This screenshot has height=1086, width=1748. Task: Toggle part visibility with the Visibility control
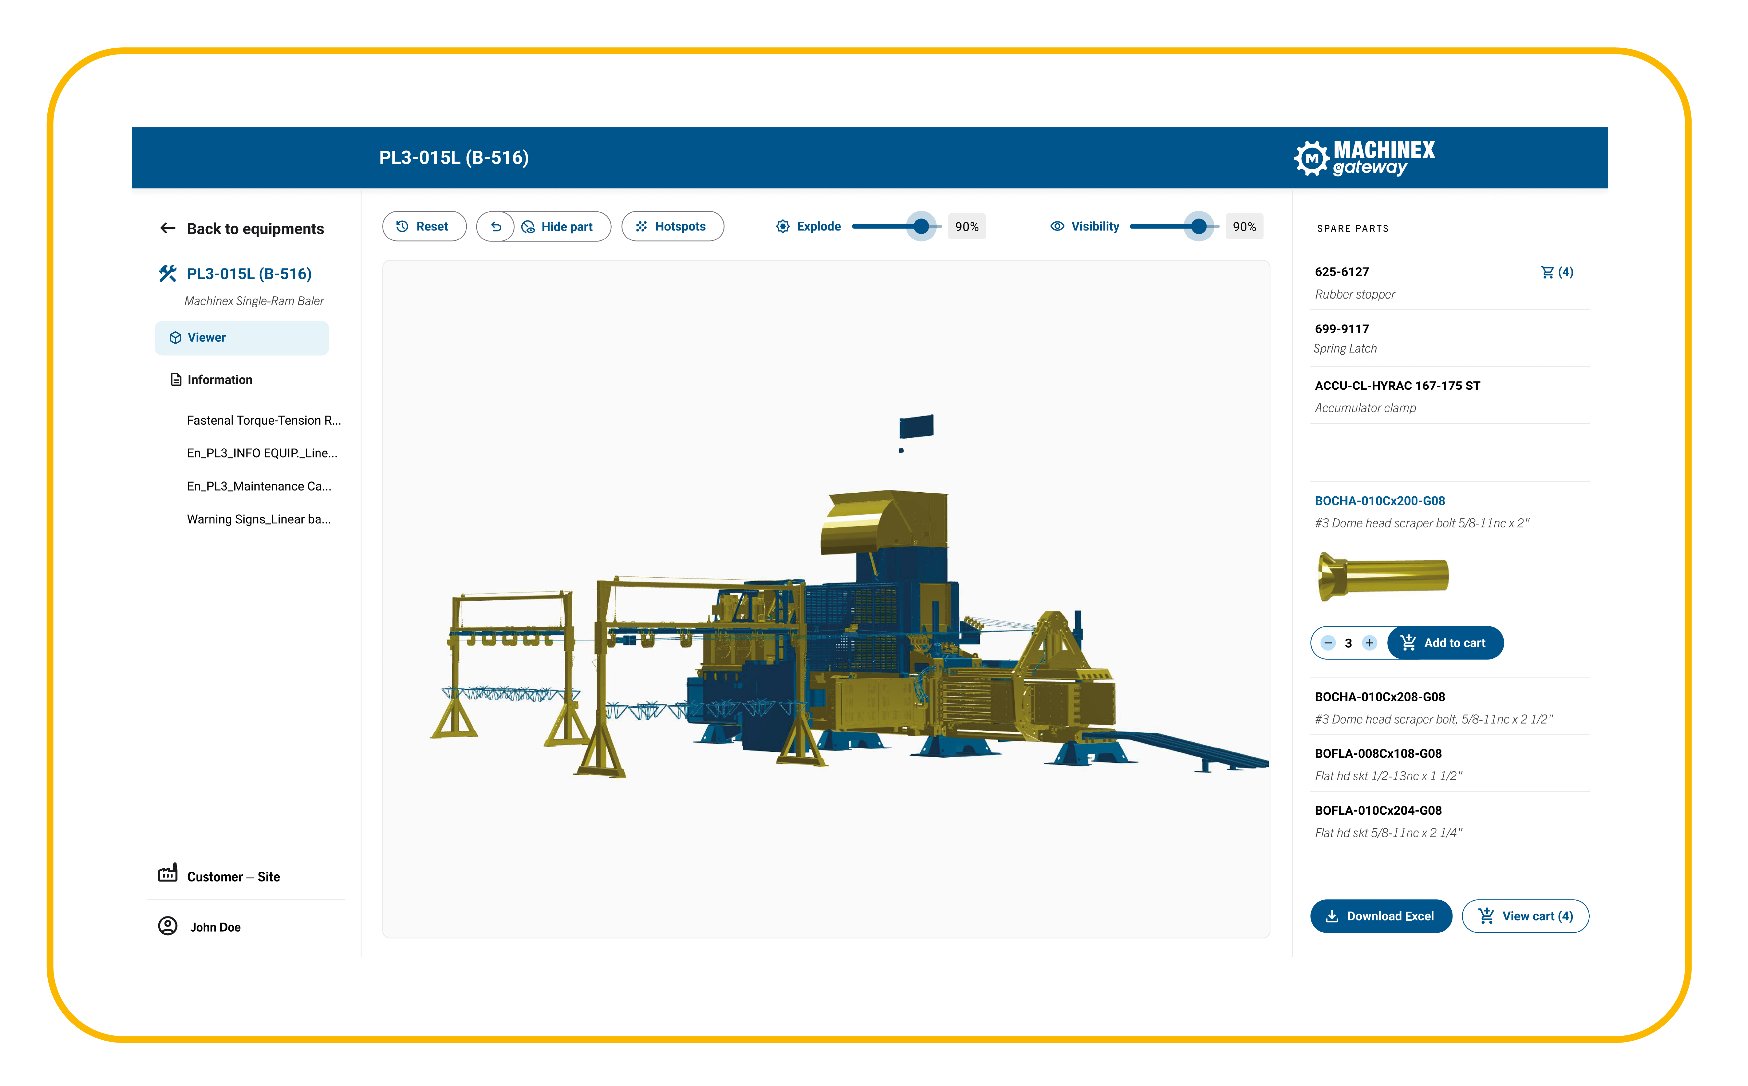click(1199, 226)
